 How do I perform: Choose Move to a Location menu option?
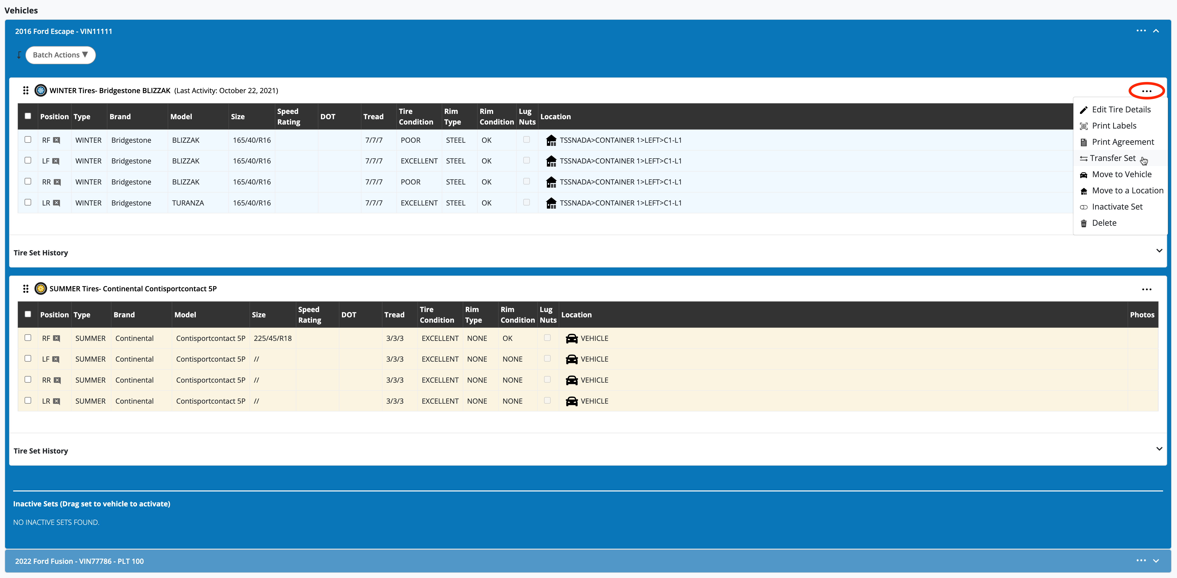[1127, 190]
